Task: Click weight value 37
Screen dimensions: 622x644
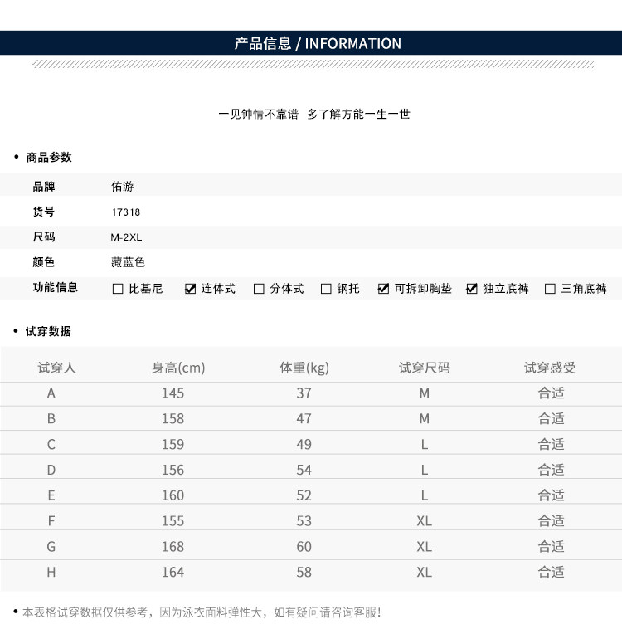Action: (304, 393)
